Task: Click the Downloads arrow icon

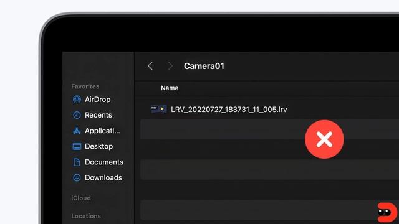Action: click(x=77, y=177)
